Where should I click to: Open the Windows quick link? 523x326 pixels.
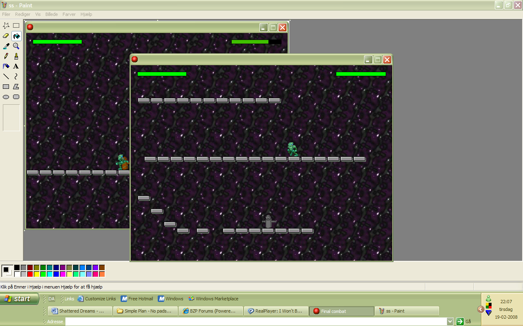point(170,299)
